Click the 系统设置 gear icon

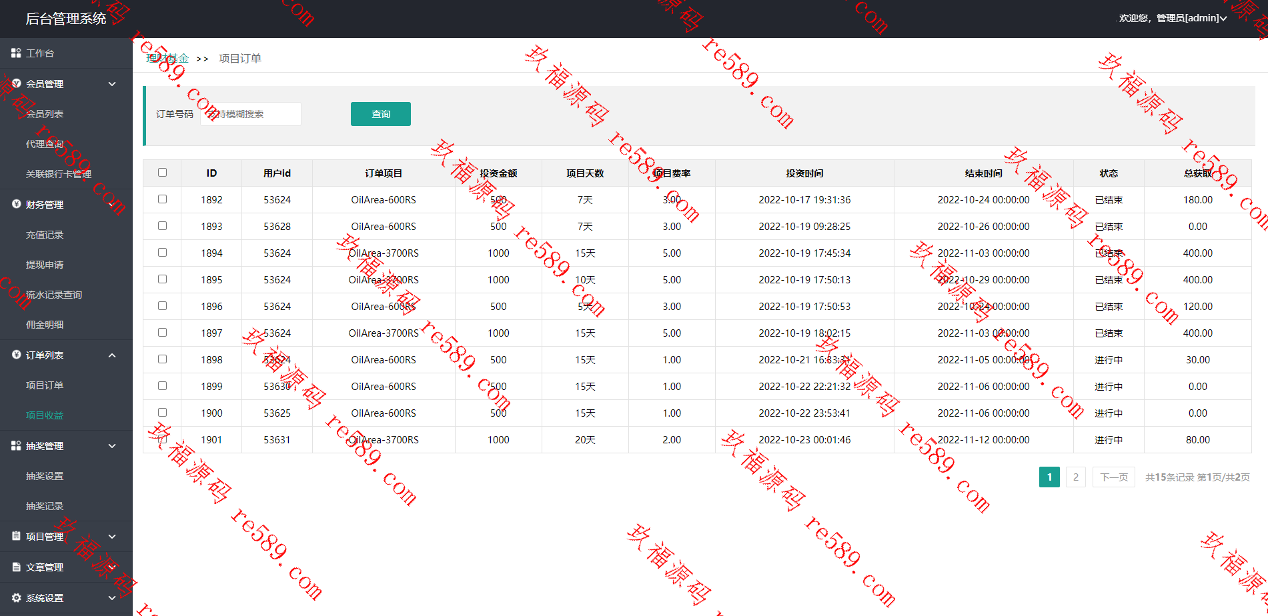pyautogui.click(x=16, y=597)
